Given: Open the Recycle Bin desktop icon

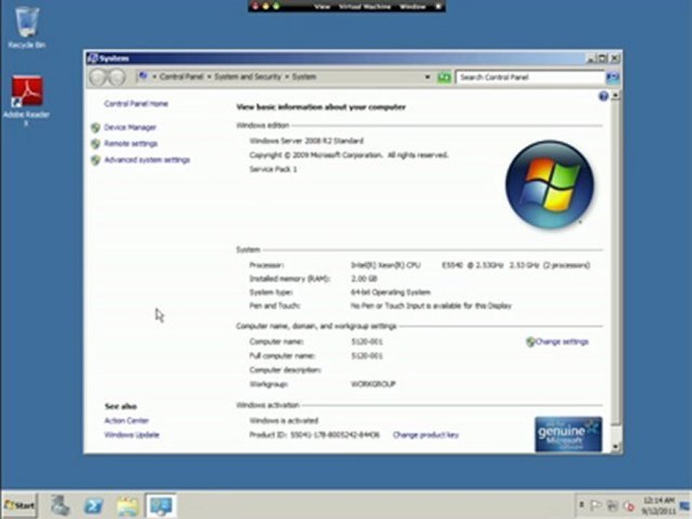Looking at the screenshot, I should (27, 27).
